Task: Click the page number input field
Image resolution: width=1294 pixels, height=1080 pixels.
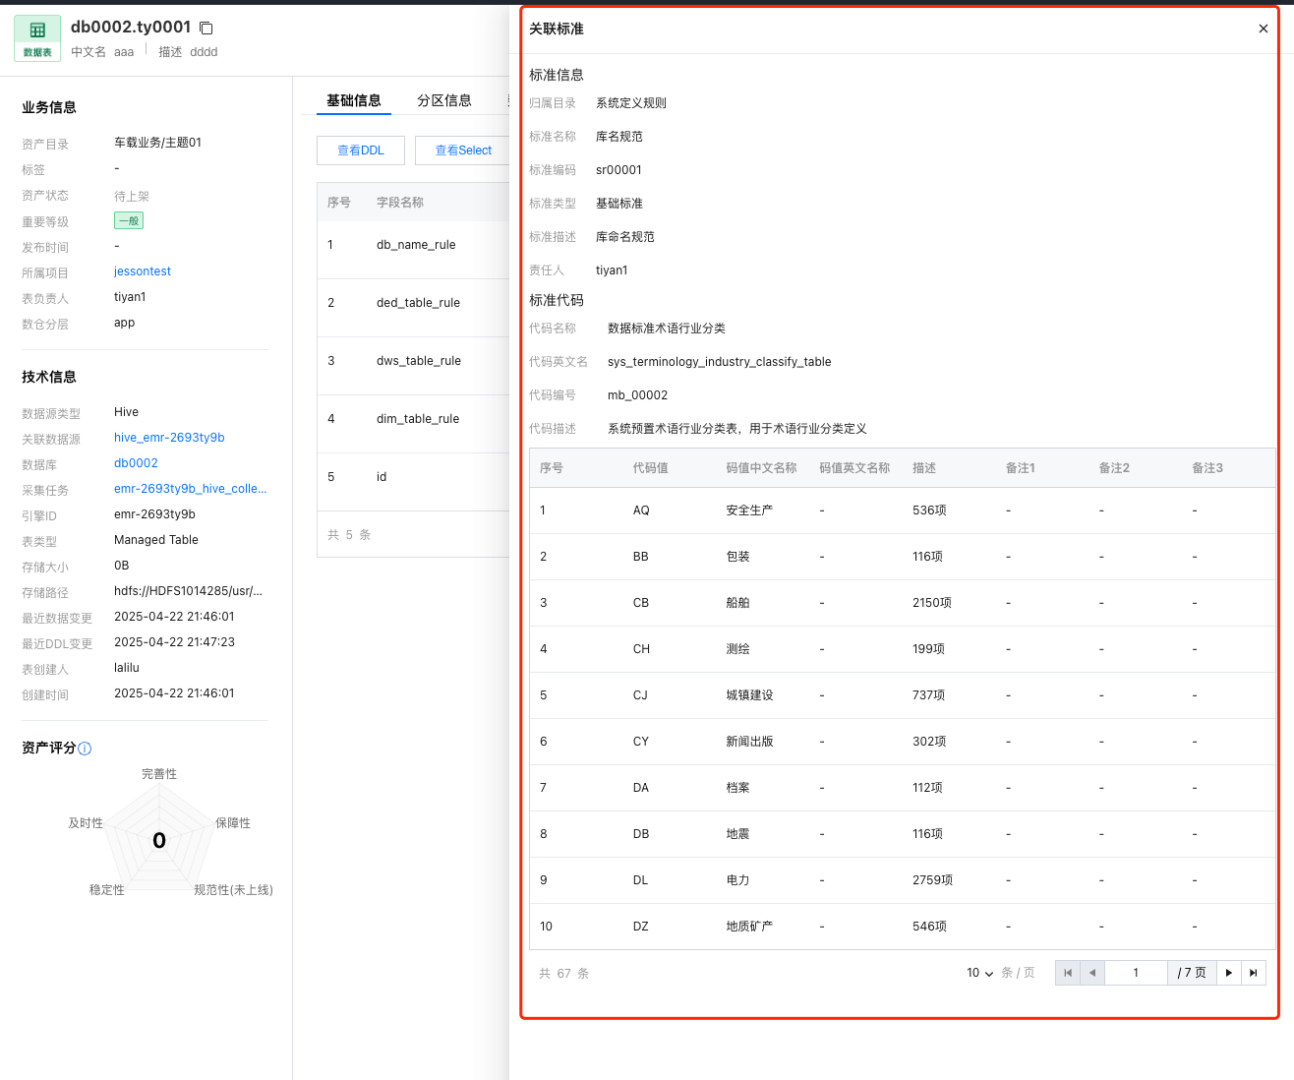Action: pos(1136,973)
